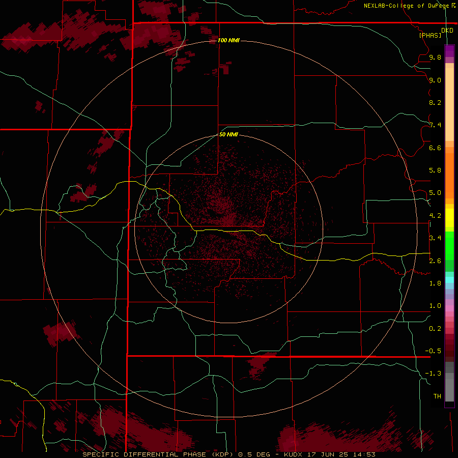Click the 9.0 scale value

pyautogui.click(x=435, y=80)
